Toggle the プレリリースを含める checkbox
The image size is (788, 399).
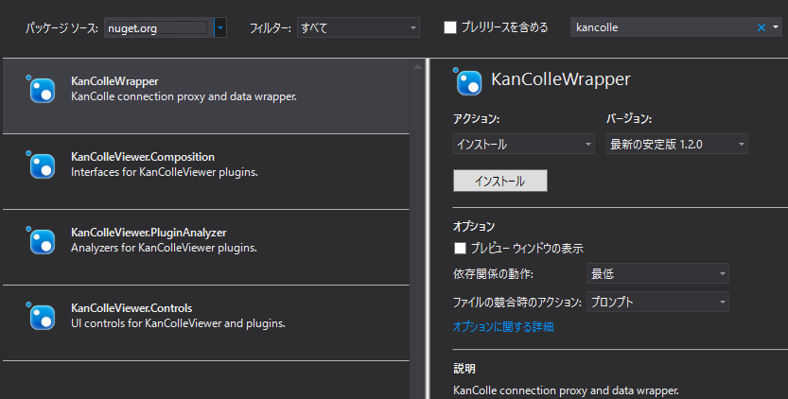click(450, 27)
